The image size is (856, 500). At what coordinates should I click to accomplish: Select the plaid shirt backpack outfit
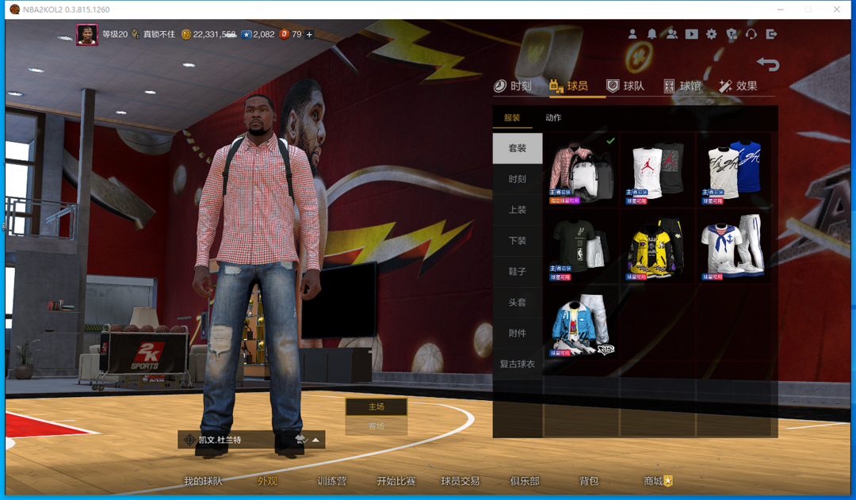(x=583, y=170)
